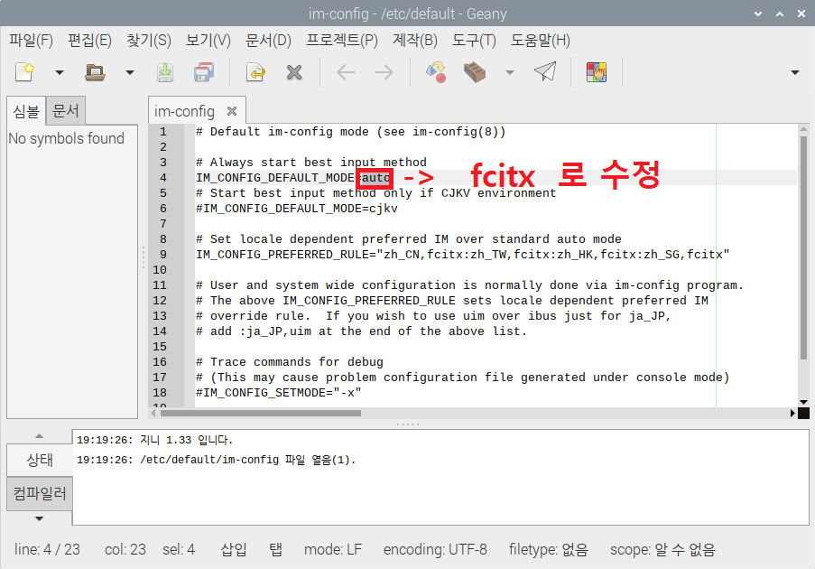The width and height of the screenshot is (815, 569).
Task: Maximize window via titlebar up chevron
Action: click(x=780, y=14)
